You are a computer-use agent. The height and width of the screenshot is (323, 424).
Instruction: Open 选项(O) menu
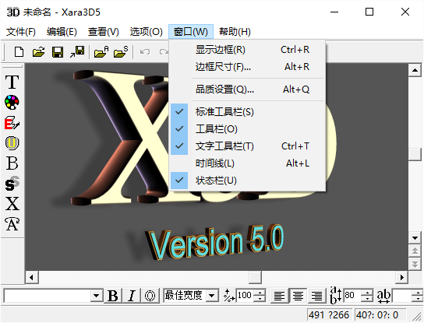pyautogui.click(x=146, y=32)
